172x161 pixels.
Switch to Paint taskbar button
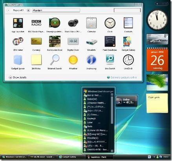pos(99,157)
